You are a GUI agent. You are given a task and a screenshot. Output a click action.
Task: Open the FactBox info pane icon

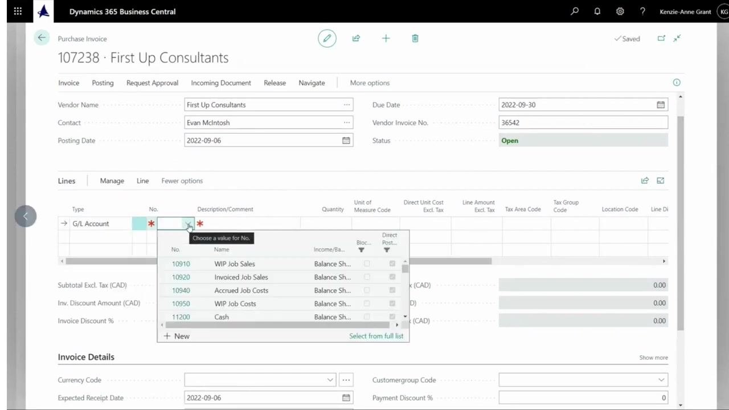(x=677, y=83)
